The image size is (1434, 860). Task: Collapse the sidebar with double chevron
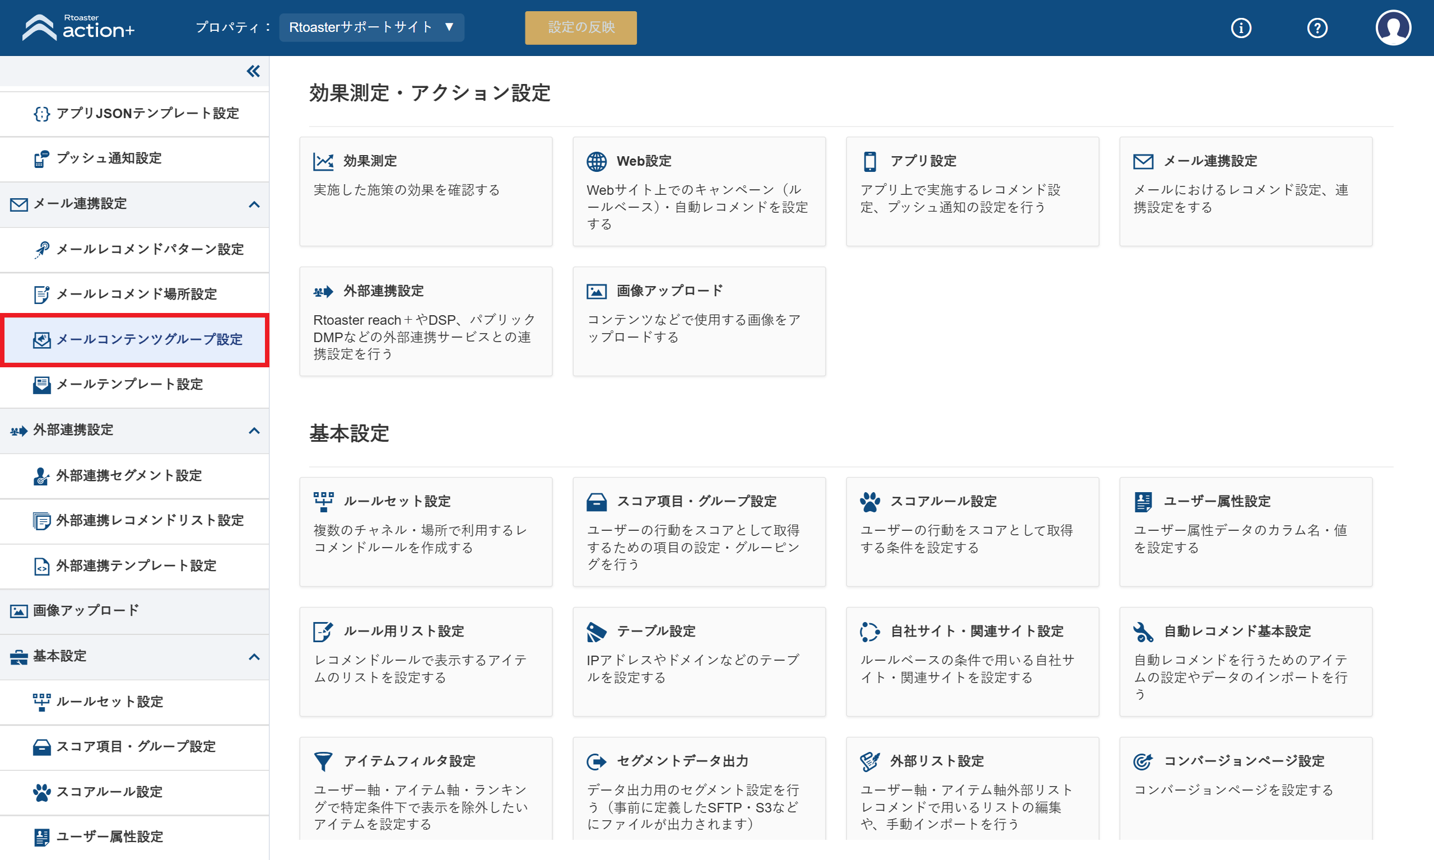coord(253,71)
